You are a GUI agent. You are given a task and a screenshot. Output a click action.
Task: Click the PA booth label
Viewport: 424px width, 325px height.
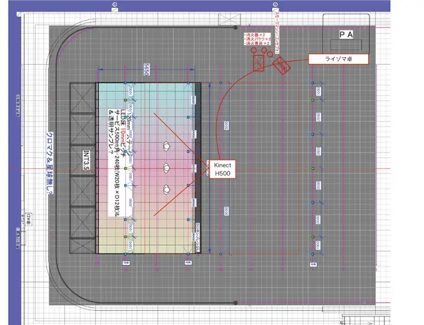pos(346,35)
